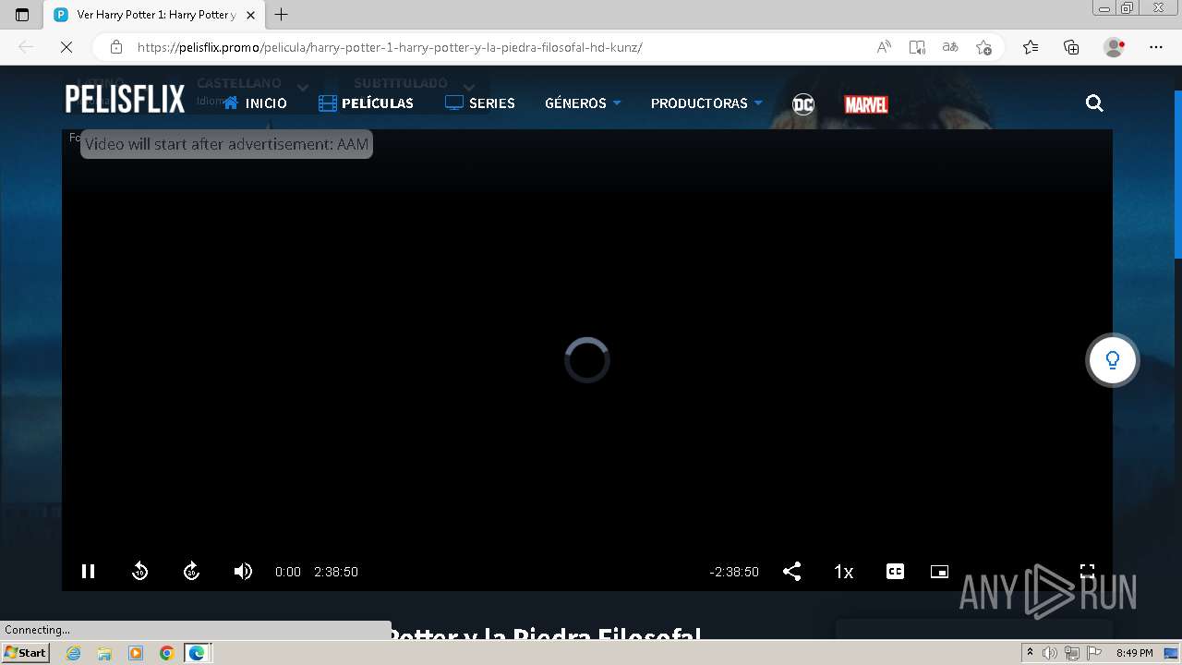The height and width of the screenshot is (665, 1182).
Task: Click the browser back arrow
Action: coord(26,47)
